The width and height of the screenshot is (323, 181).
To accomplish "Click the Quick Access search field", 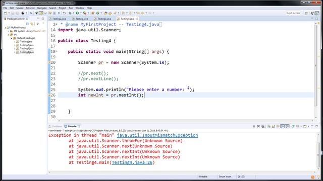I will (293, 13).
